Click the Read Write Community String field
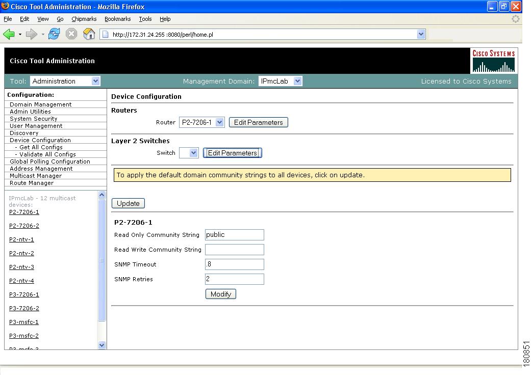This screenshot has height=378, width=532. (x=235, y=250)
